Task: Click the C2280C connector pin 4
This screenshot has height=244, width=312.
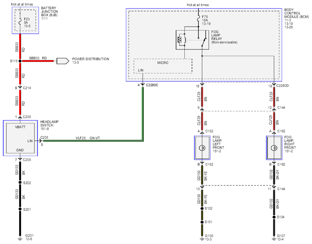Action: pos(142,85)
